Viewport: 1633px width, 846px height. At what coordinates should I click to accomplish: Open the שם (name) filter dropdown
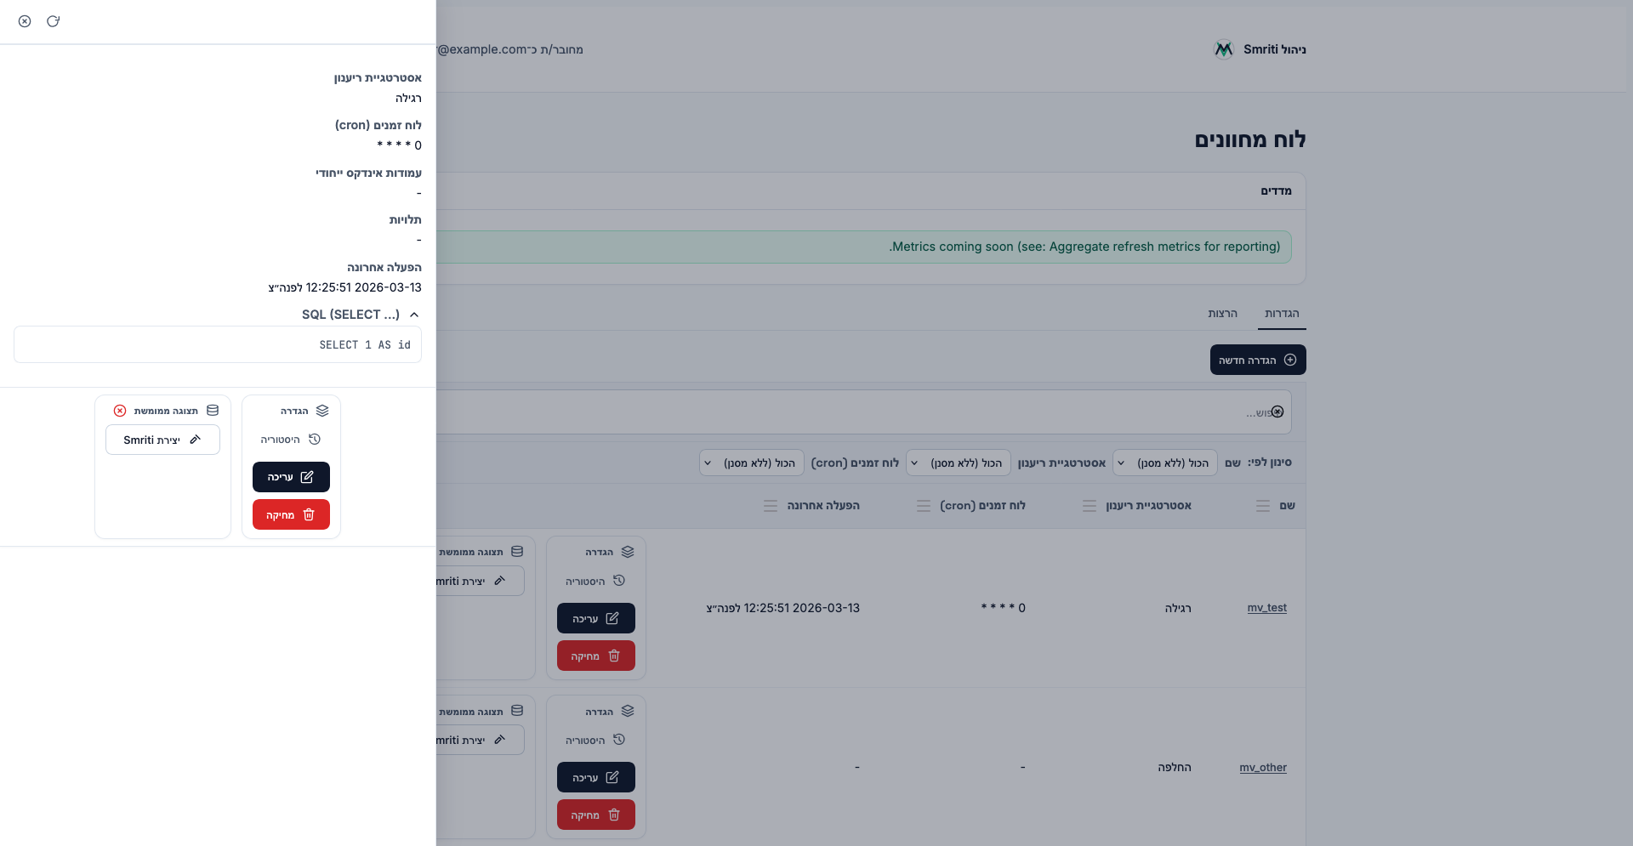(1164, 463)
